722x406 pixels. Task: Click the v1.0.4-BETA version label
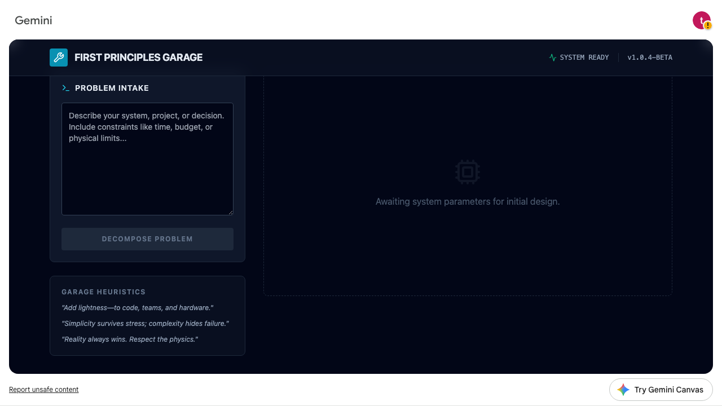click(x=650, y=58)
